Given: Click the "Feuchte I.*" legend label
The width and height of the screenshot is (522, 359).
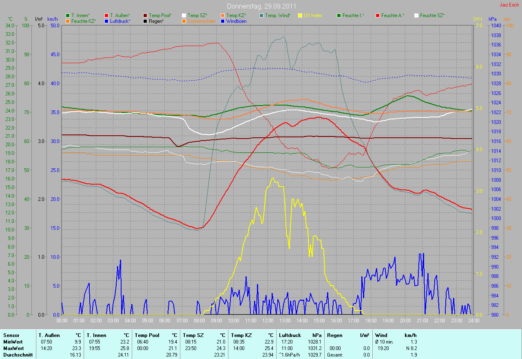Looking at the screenshot, I should point(353,15).
